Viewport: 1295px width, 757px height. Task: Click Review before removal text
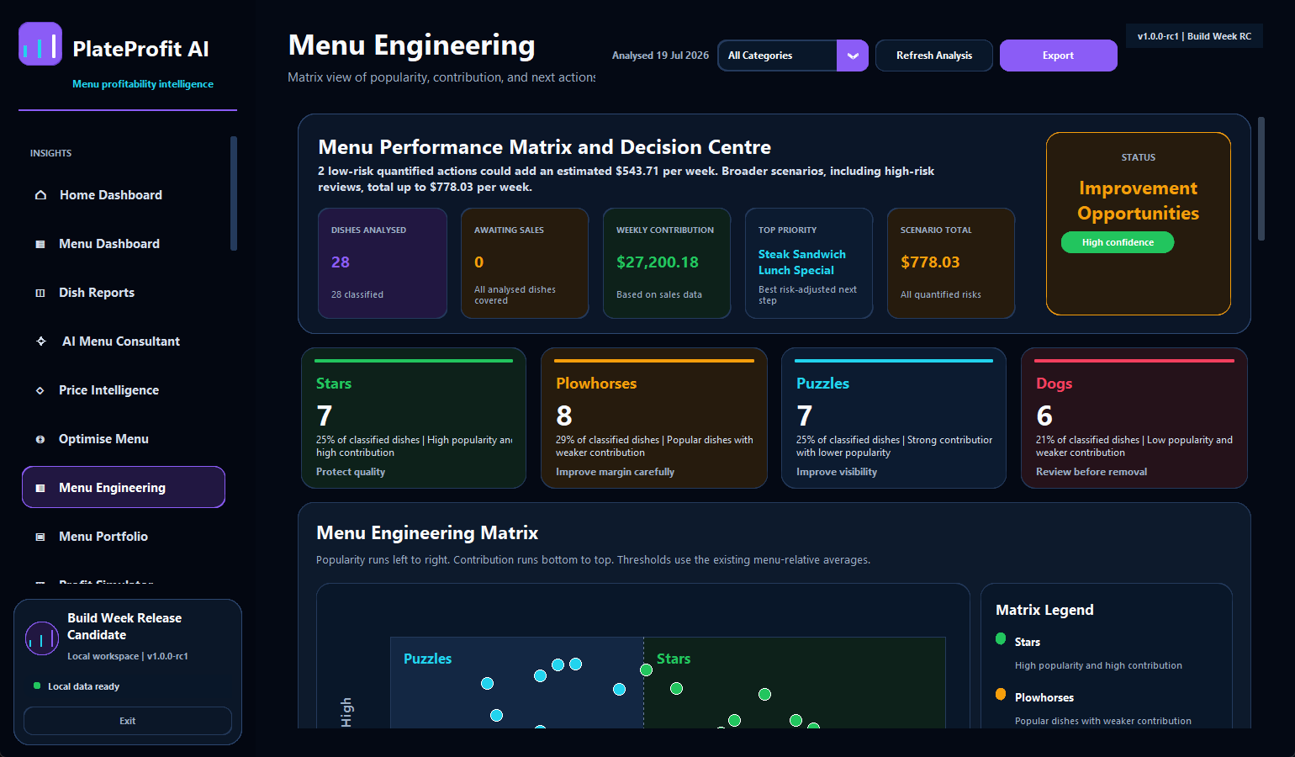(x=1091, y=472)
